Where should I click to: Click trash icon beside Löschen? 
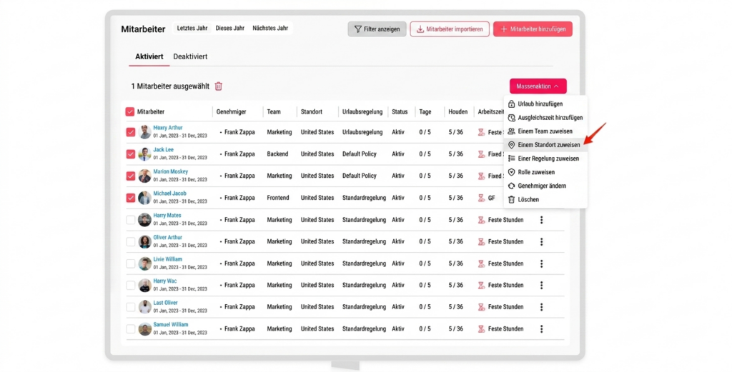coord(511,200)
